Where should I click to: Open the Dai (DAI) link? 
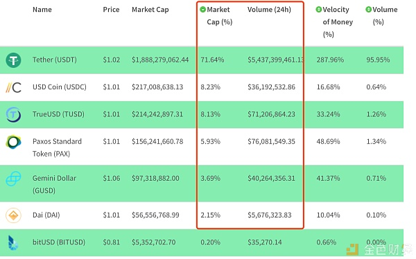(x=46, y=215)
